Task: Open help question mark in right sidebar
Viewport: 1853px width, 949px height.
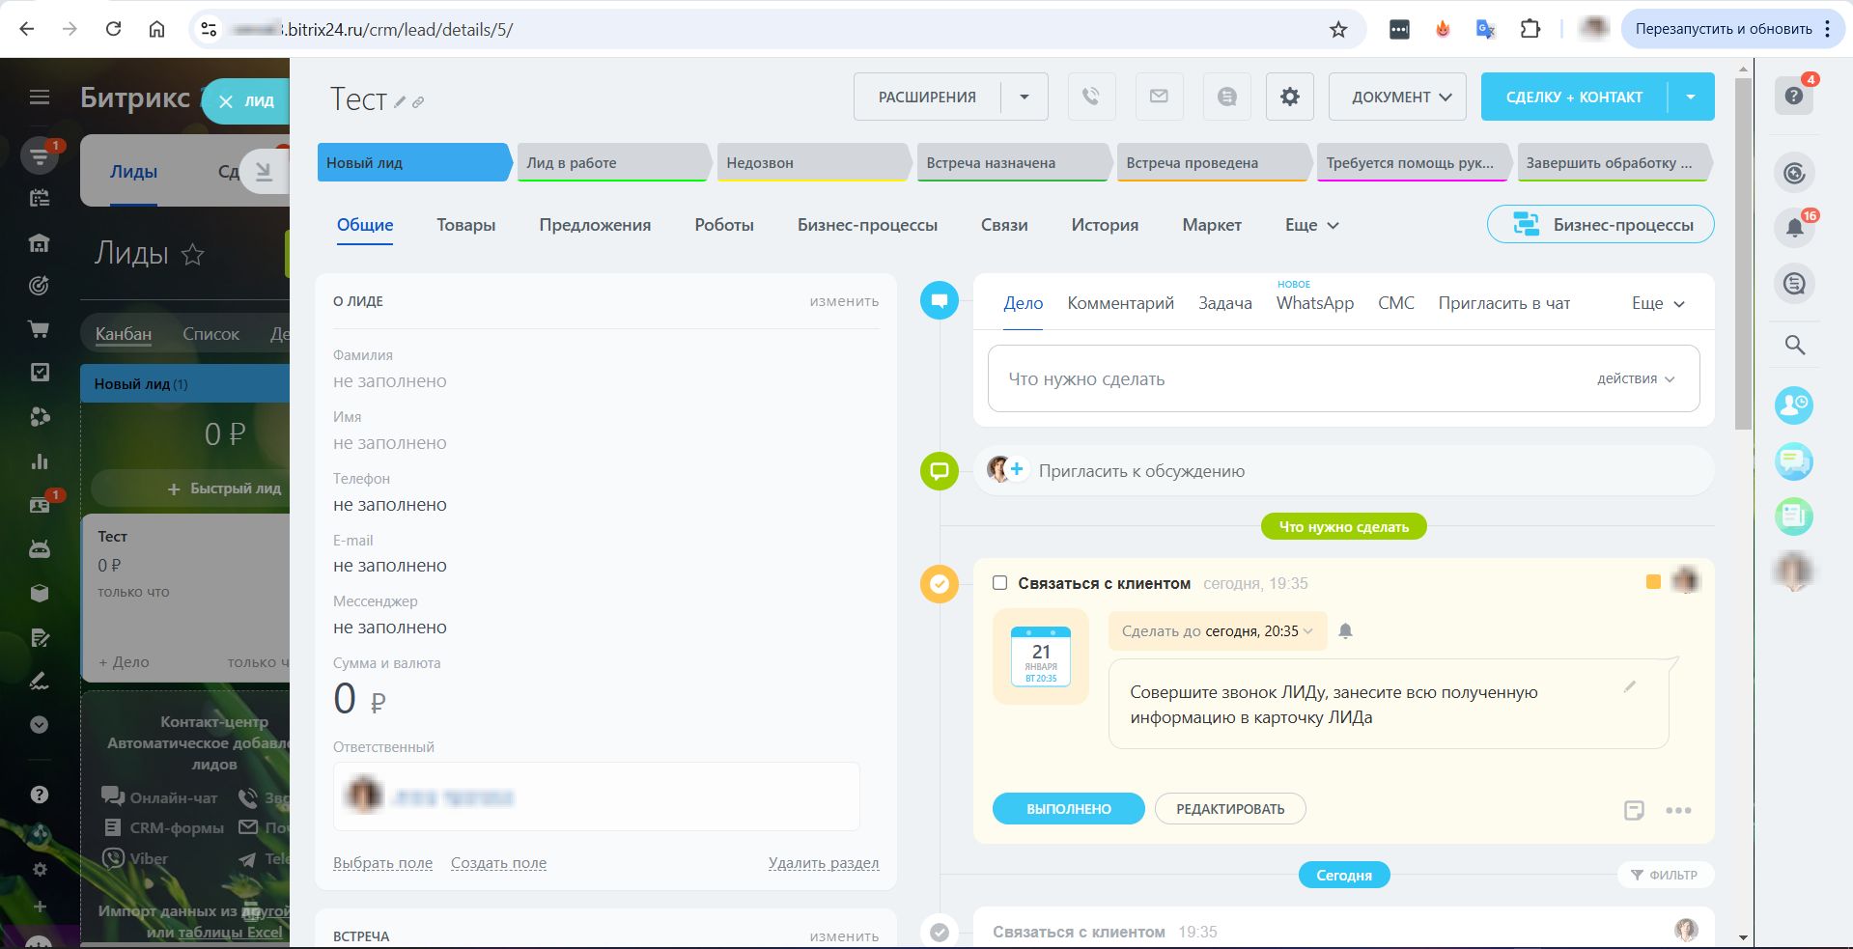Action: coord(1794,96)
